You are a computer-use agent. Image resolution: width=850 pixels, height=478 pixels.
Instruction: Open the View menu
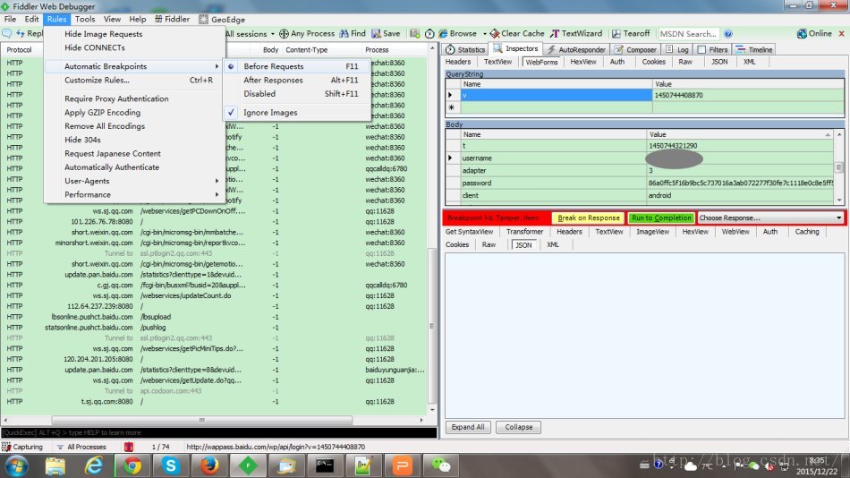(x=112, y=19)
